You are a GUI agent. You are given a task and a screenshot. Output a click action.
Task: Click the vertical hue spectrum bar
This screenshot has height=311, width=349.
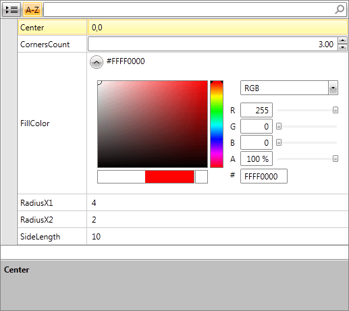coord(217,124)
